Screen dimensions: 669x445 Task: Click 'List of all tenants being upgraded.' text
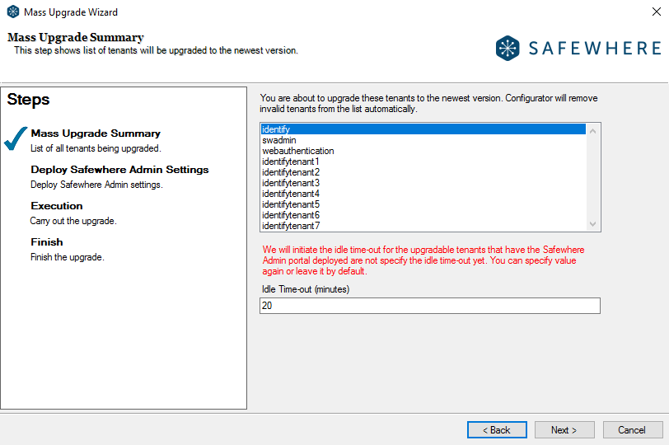[x=96, y=148]
